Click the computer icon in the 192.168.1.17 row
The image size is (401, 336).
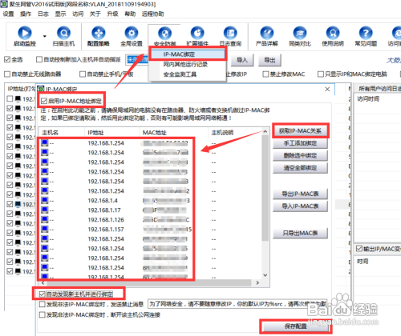point(45,210)
